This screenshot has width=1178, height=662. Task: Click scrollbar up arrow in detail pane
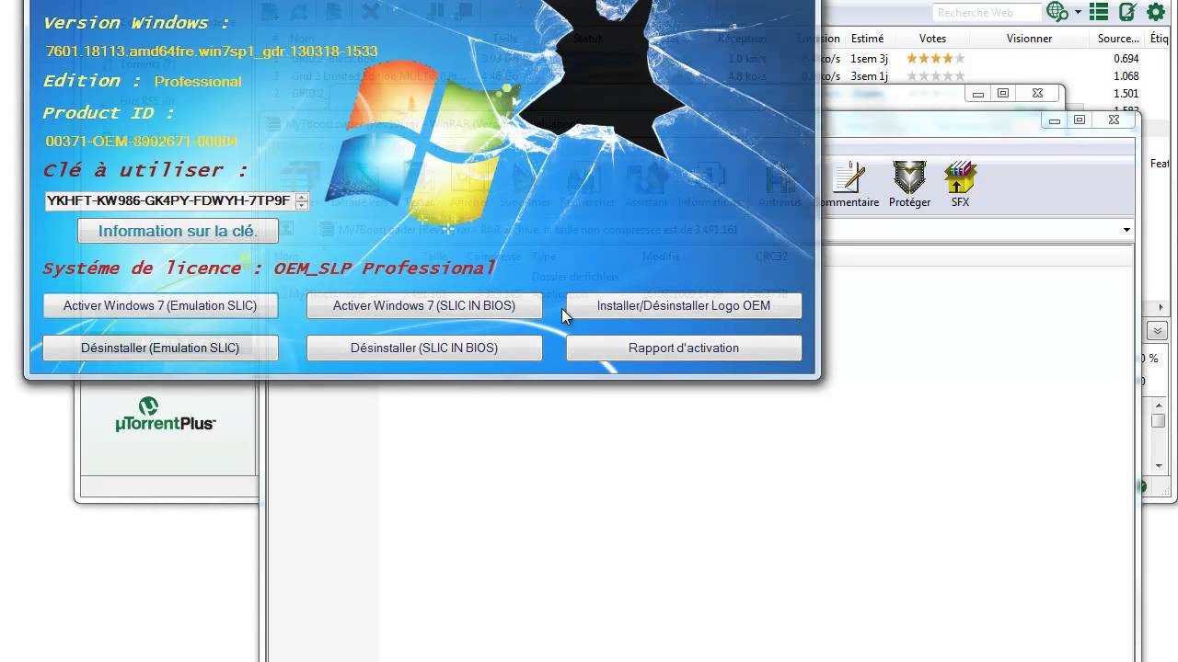click(x=1158, y=405)
